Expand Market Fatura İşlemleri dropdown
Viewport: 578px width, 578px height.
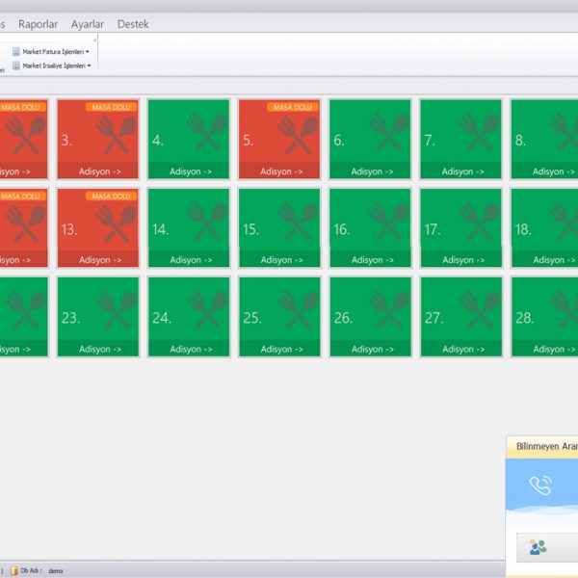(51, 52)
